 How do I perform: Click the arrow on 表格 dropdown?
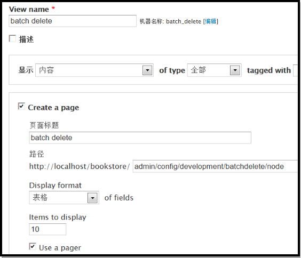(x=92, y=198)
